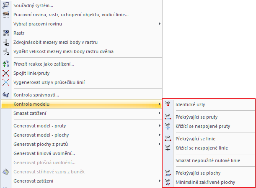Choose Vydělit velikost mezery mezi body rastru dvěma

click(x=64, y=51)
